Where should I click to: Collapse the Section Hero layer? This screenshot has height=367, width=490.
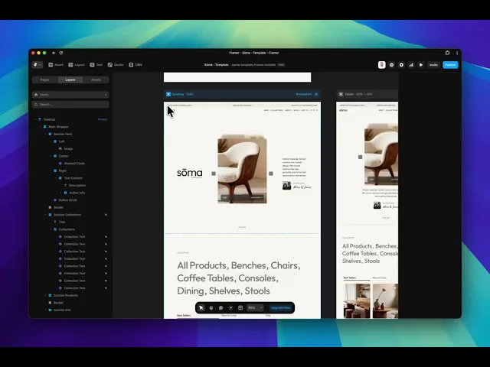point(45,135)
